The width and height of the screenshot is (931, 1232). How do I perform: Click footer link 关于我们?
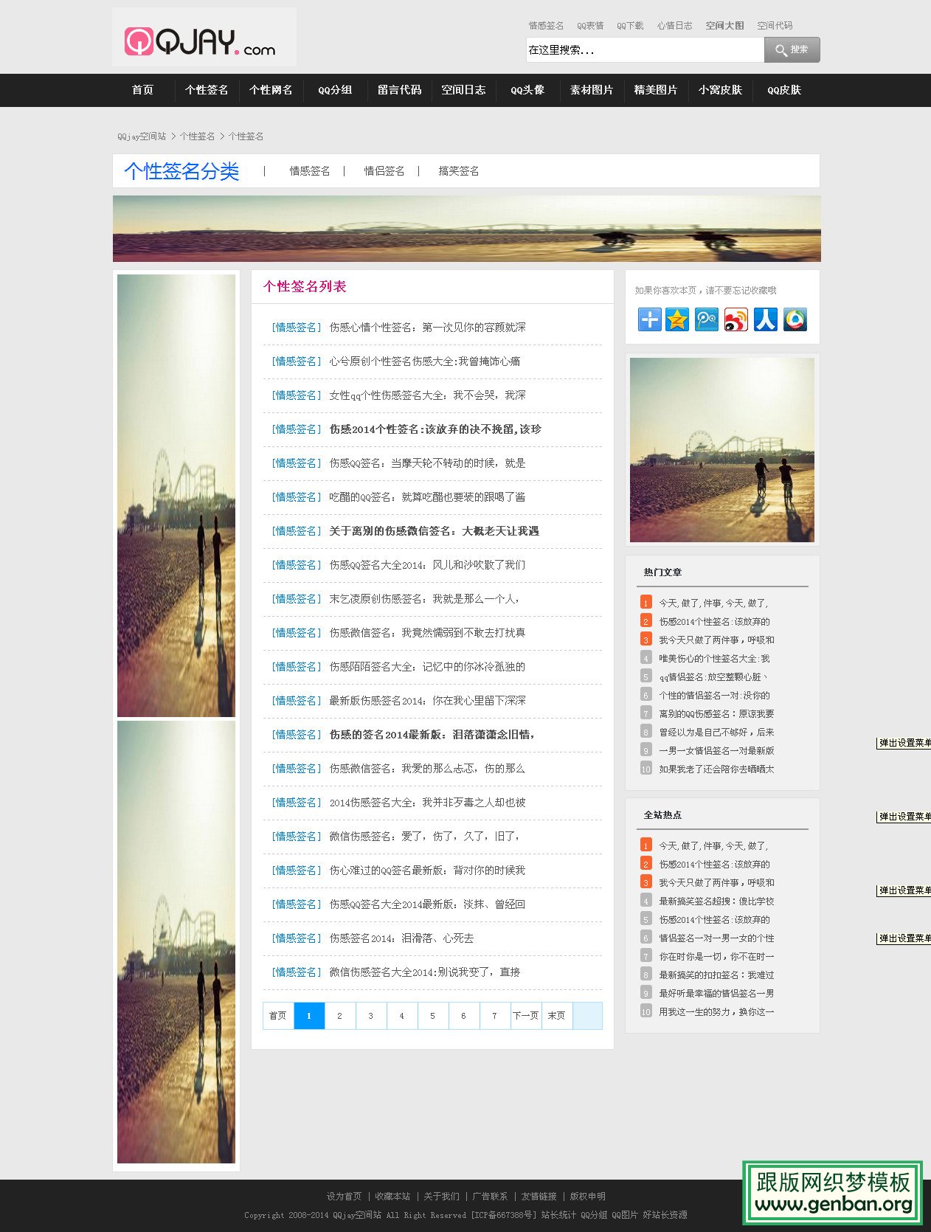(441, 1197)
